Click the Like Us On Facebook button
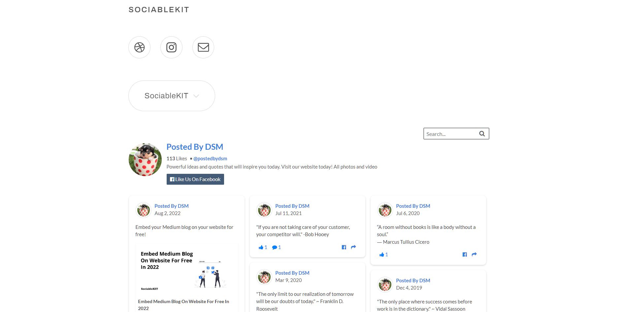The image size is (626, 312). (195, 179)
